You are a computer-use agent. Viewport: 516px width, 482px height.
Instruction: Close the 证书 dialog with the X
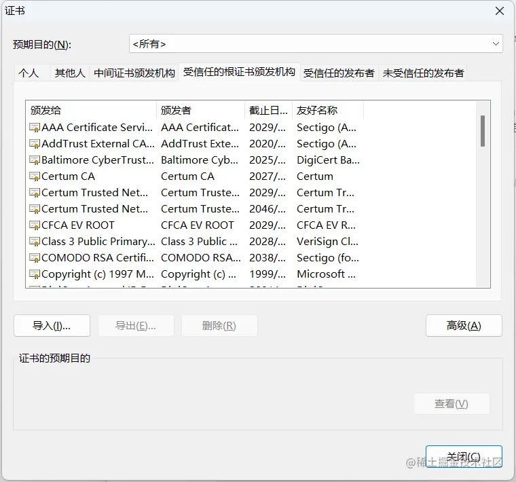(x=500, y=11)
